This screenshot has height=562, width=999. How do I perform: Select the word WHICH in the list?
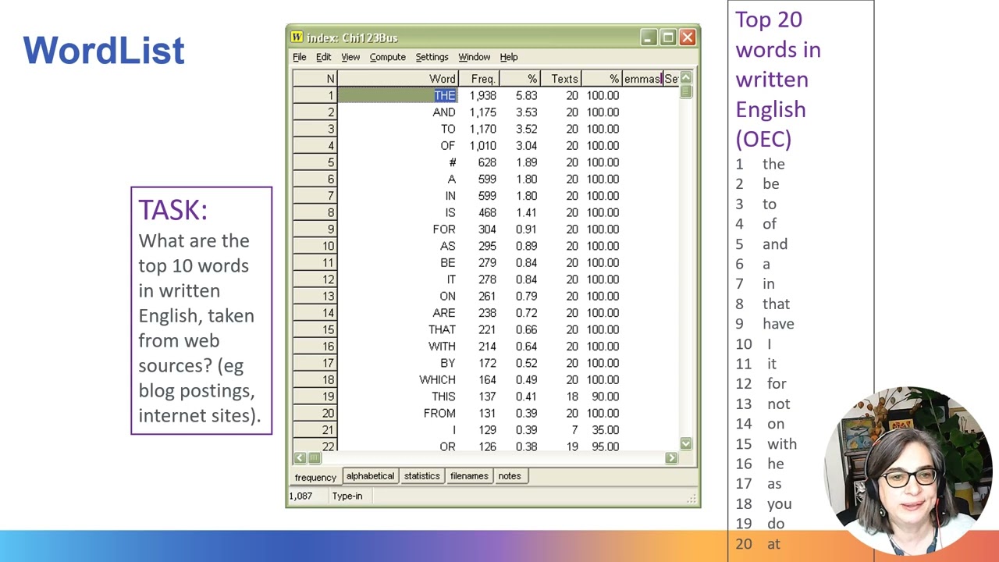point(437,380)
